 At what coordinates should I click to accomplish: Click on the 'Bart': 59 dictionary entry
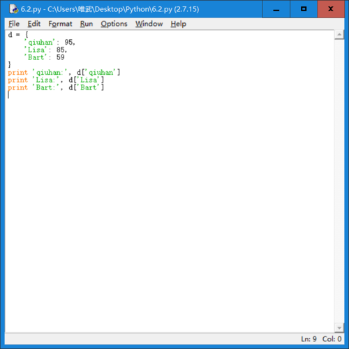click(44, 57)
